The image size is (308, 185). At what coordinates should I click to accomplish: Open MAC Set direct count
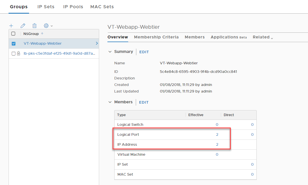(252, 174)
